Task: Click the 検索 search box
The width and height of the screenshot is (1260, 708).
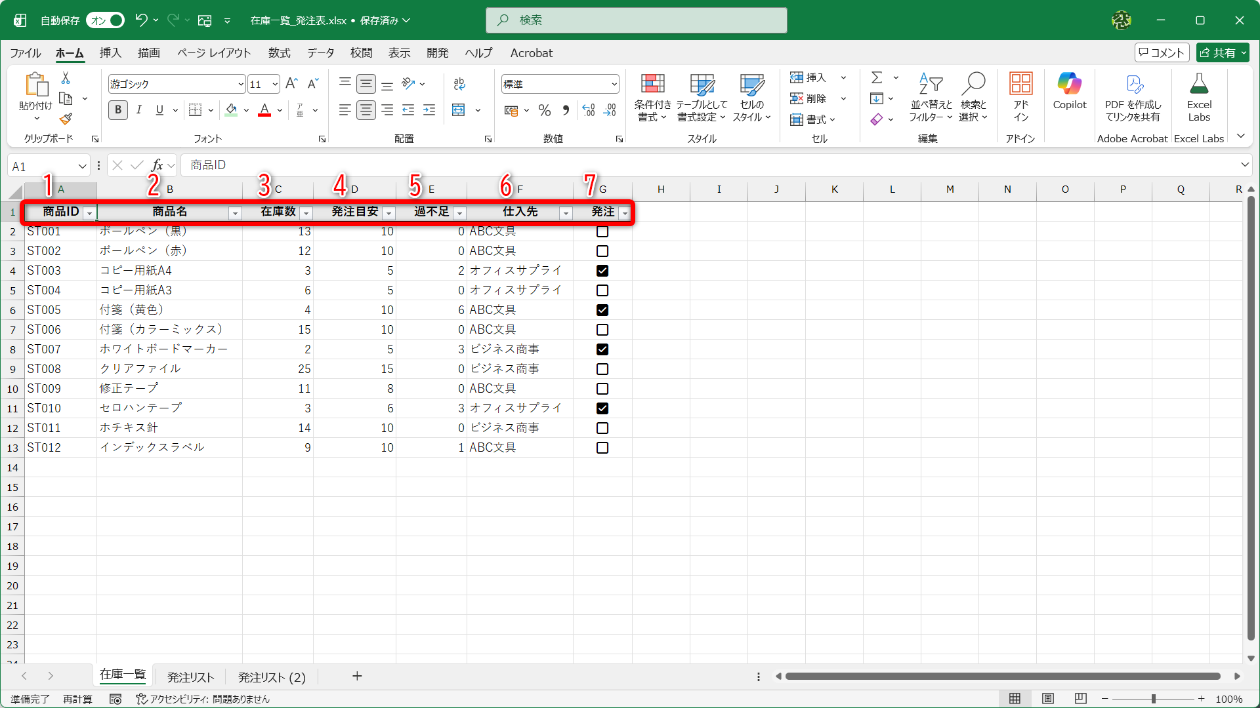Action: (636, 20)
